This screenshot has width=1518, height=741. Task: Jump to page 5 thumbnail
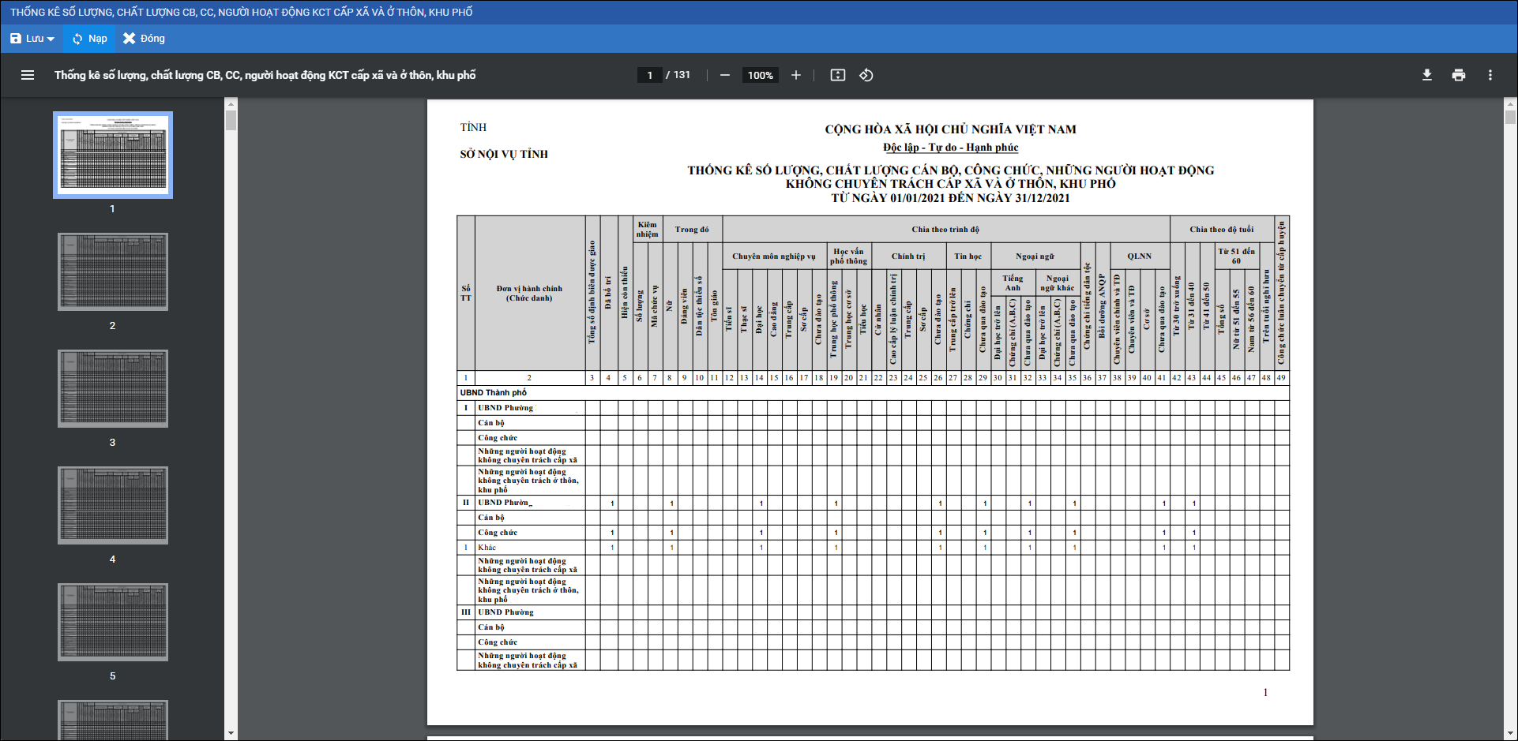coord(113,622)
